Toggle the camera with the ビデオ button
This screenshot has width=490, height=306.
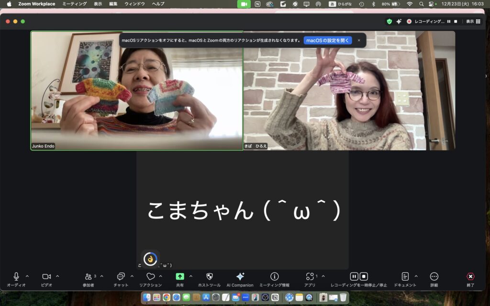(46, 276)
